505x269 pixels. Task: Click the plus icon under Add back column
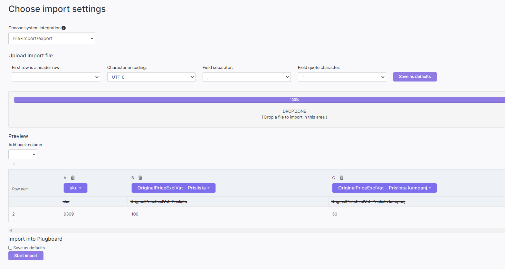click(x=14, y=164)
